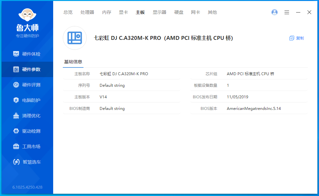Switch to the 处理器 tab
The height and width of the screenshot is (196, 319).
[x=87, y=13]
